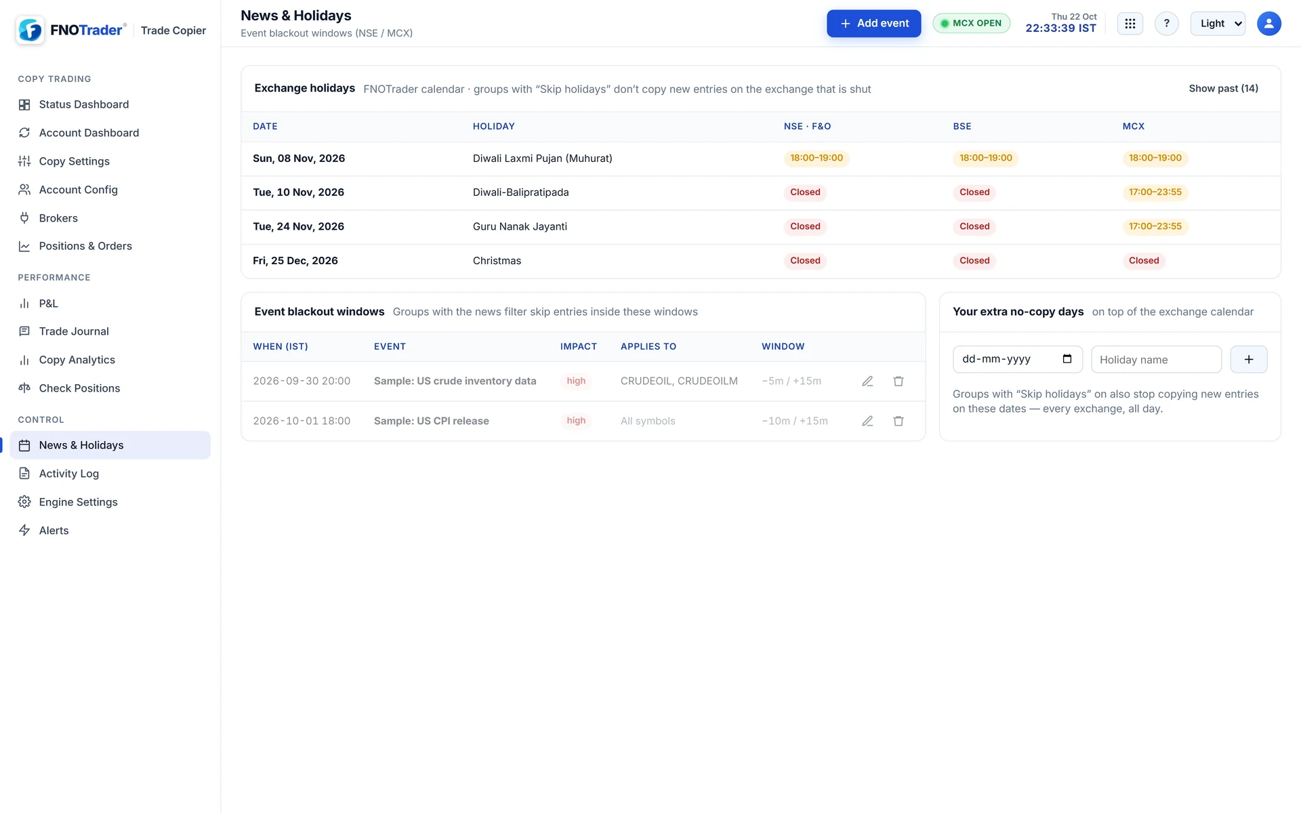The image size is (1301, 813).
Task: Focus the dd-mm-yyyy date field
Action: pos(1017,360)
